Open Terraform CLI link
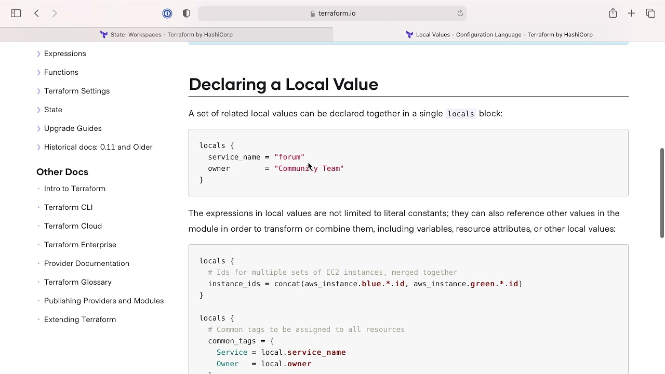665x374 pixels. point(69,207)
